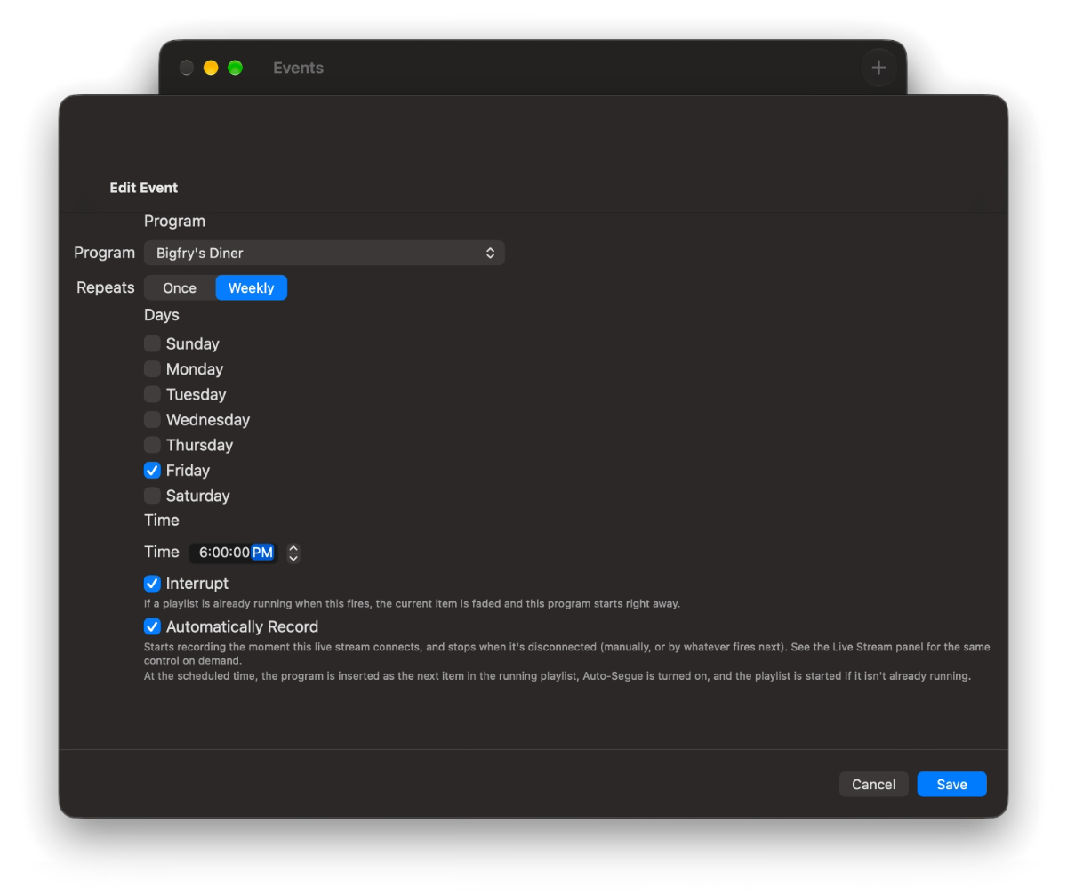Save the edited event
Screen dimensions: 1067x896
point(952,785)
